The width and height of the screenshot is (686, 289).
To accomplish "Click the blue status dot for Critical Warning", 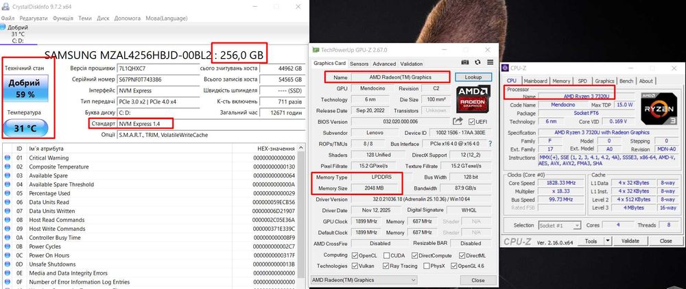I will pos(7,158).
